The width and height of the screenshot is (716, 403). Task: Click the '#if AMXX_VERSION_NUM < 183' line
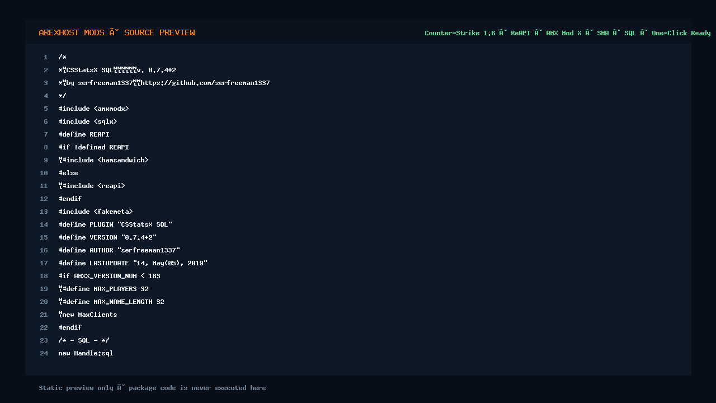pos(109,276)
